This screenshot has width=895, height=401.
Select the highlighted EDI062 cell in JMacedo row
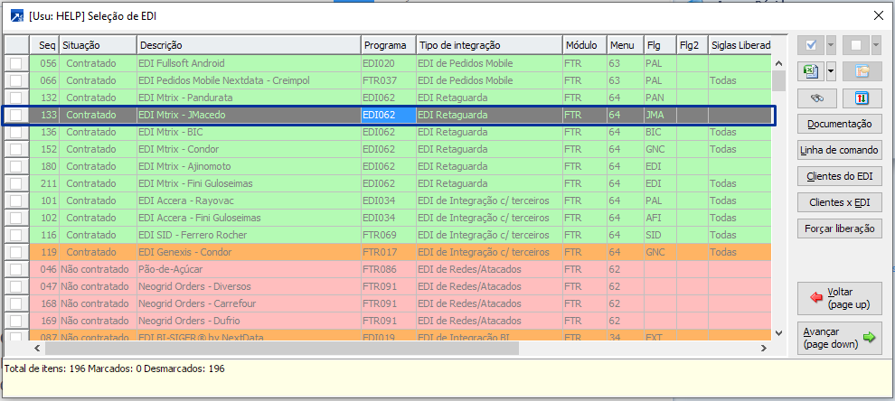coord(388,115)
